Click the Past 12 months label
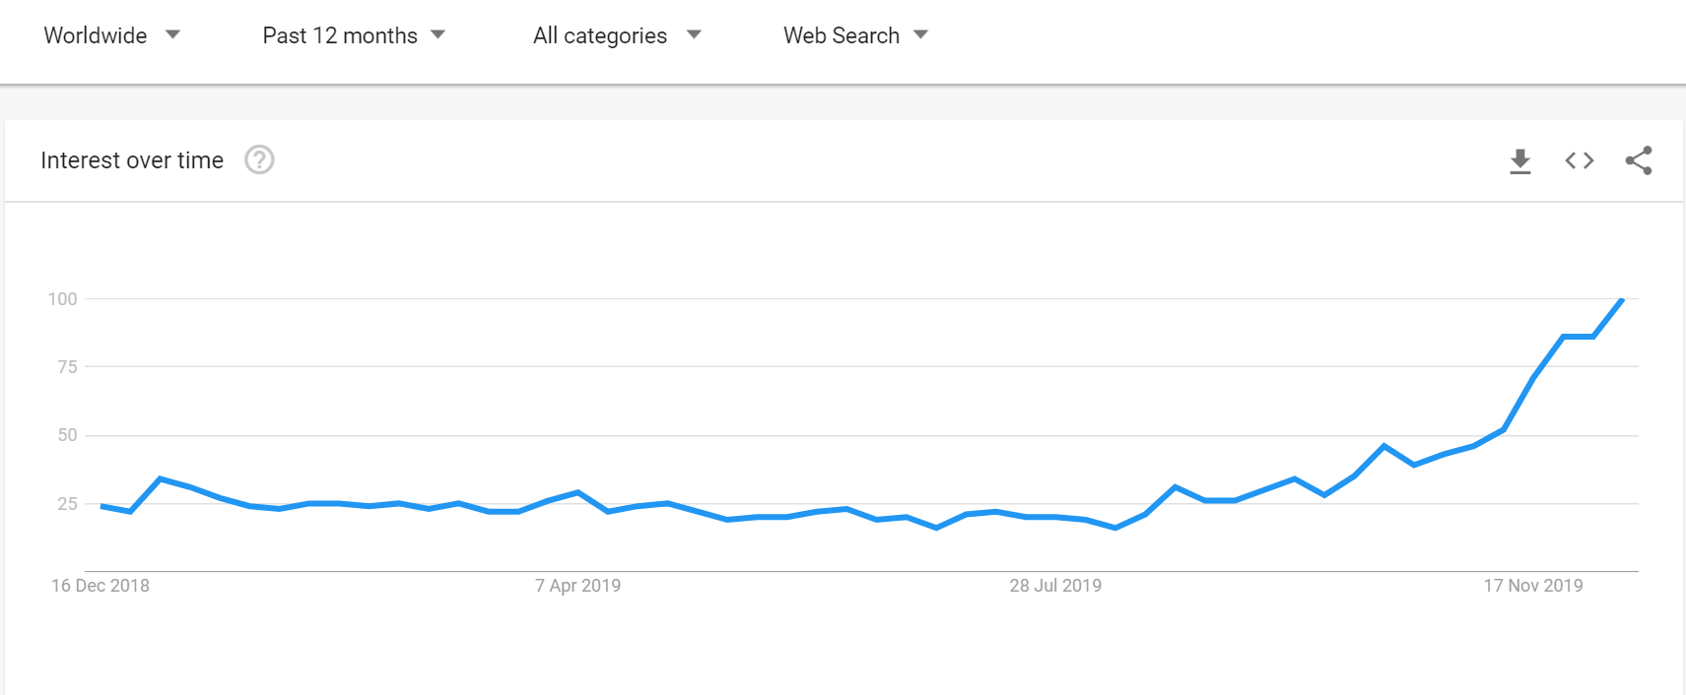Image resolution: width=1686 pixels, height=695 pixels. click(x=340, y=35)
